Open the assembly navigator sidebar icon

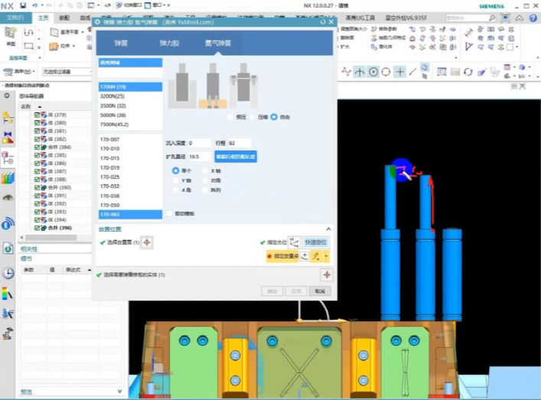[x=8, y=118]
